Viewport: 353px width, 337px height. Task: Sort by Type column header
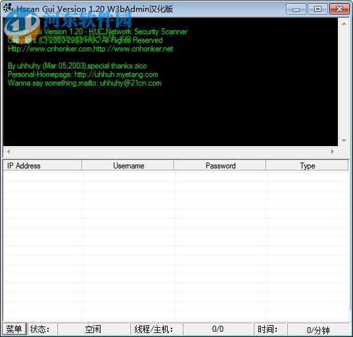click(x=307, y=166)
